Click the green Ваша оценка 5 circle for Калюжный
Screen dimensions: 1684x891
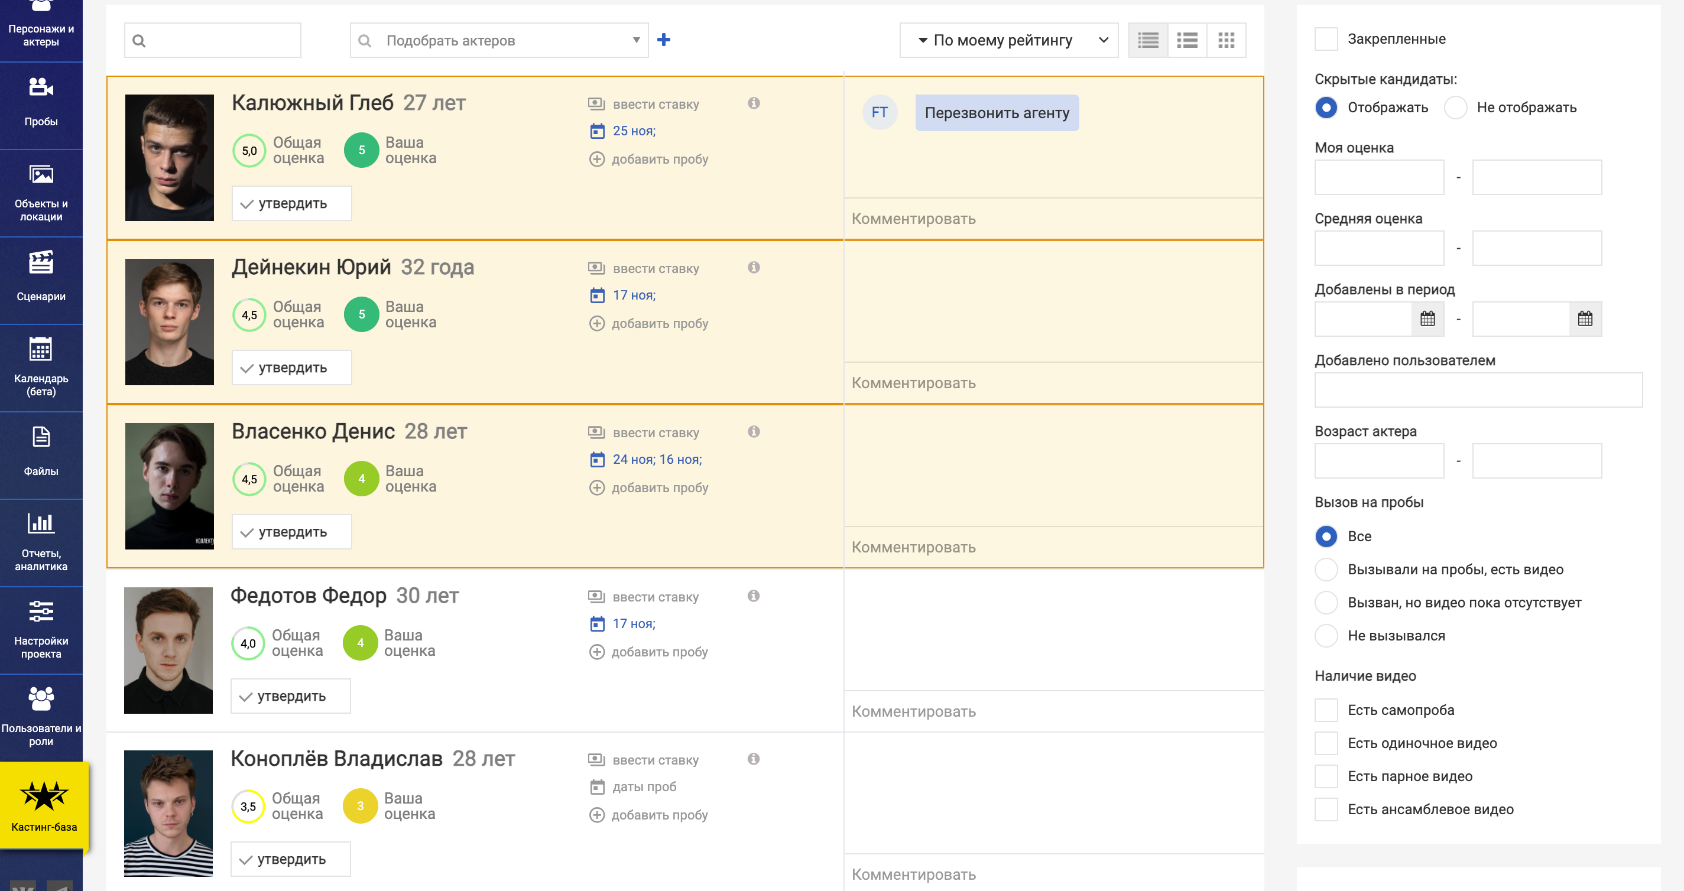click(362, 150)
